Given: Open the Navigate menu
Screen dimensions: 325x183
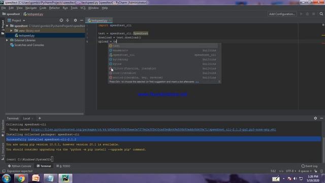Looking at the screenshot, I should click(31, 8).
